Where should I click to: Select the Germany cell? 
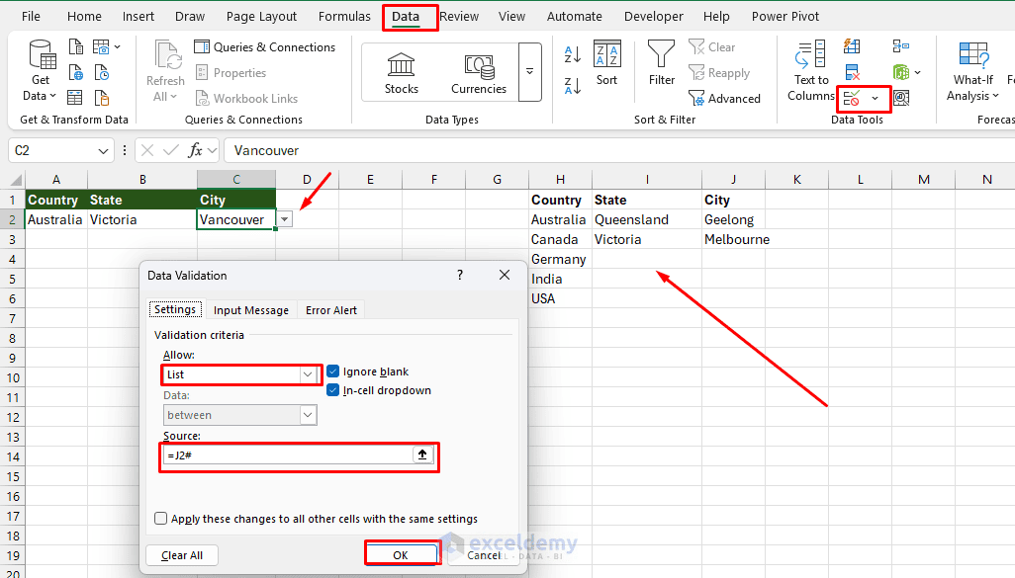560,259
